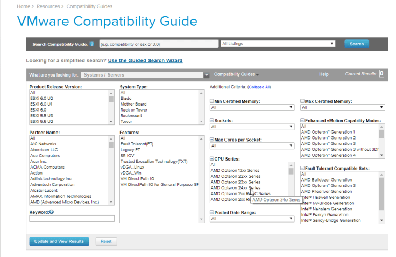Click the Reset button
The height and width of the screenshot is (257, 396).
pyautogui.click(x=106, y=241)
